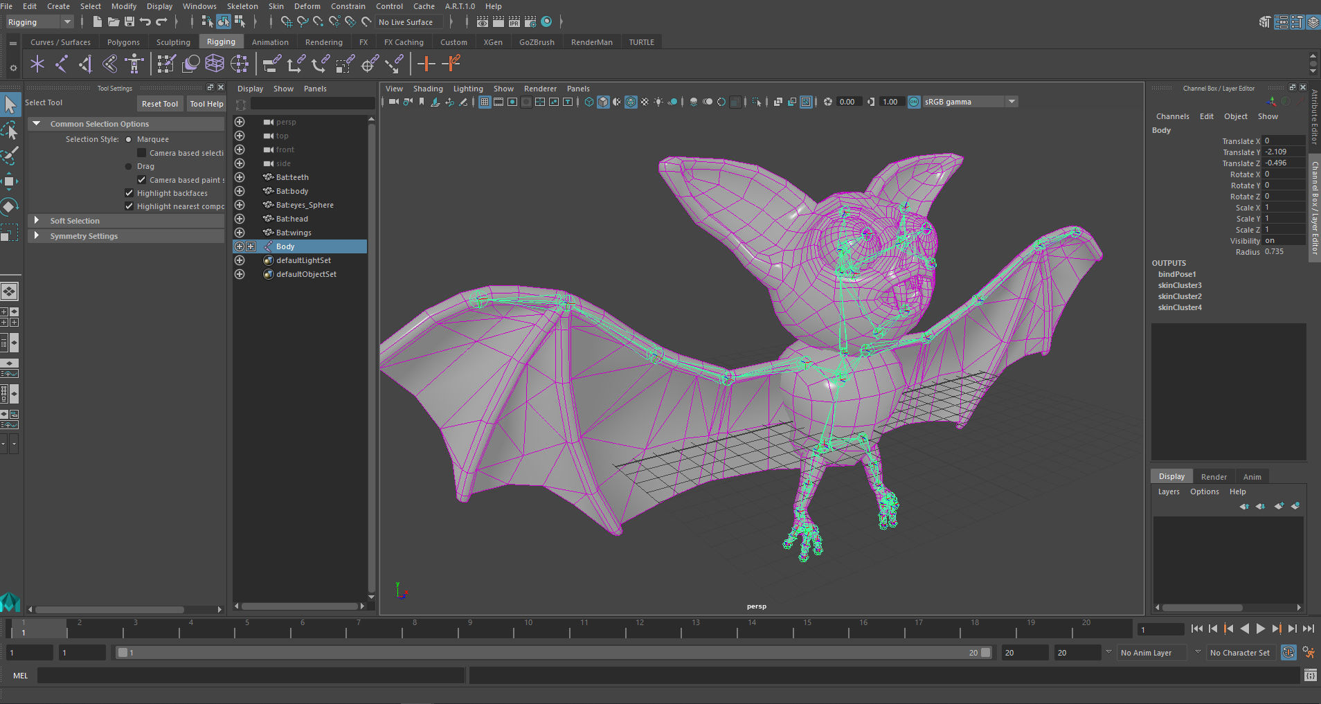Click the Lattice deformer shelf icon
The height and width of the screenshot is (704, 1321).
click(x=215, y=64)
